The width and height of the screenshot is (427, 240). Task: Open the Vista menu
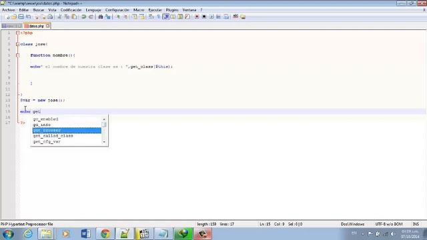pyautogui.click(x=52, y=10)
